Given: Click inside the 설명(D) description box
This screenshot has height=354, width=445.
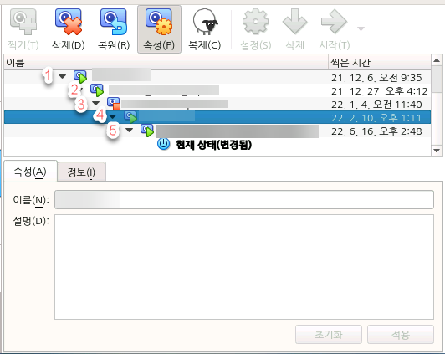Looking at the screenshot, I should pos(244,267).
